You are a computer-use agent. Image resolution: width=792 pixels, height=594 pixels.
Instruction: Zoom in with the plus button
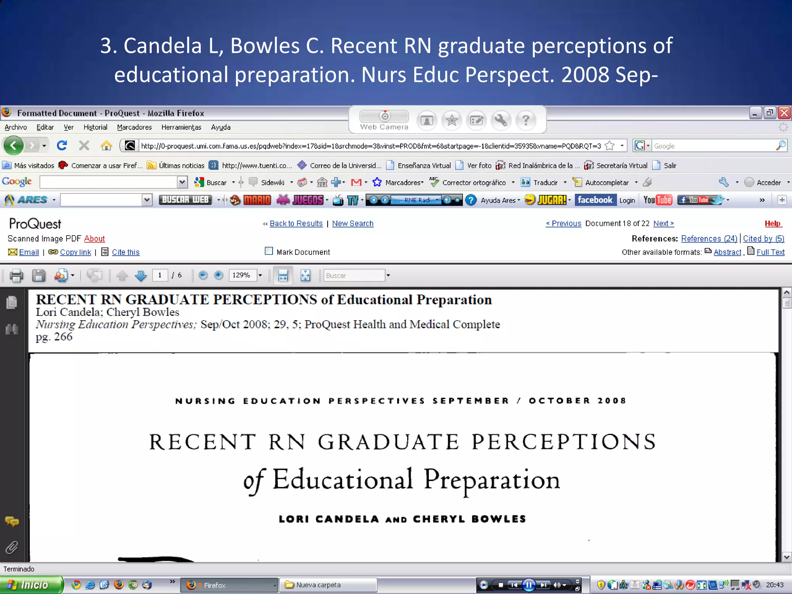218,275
